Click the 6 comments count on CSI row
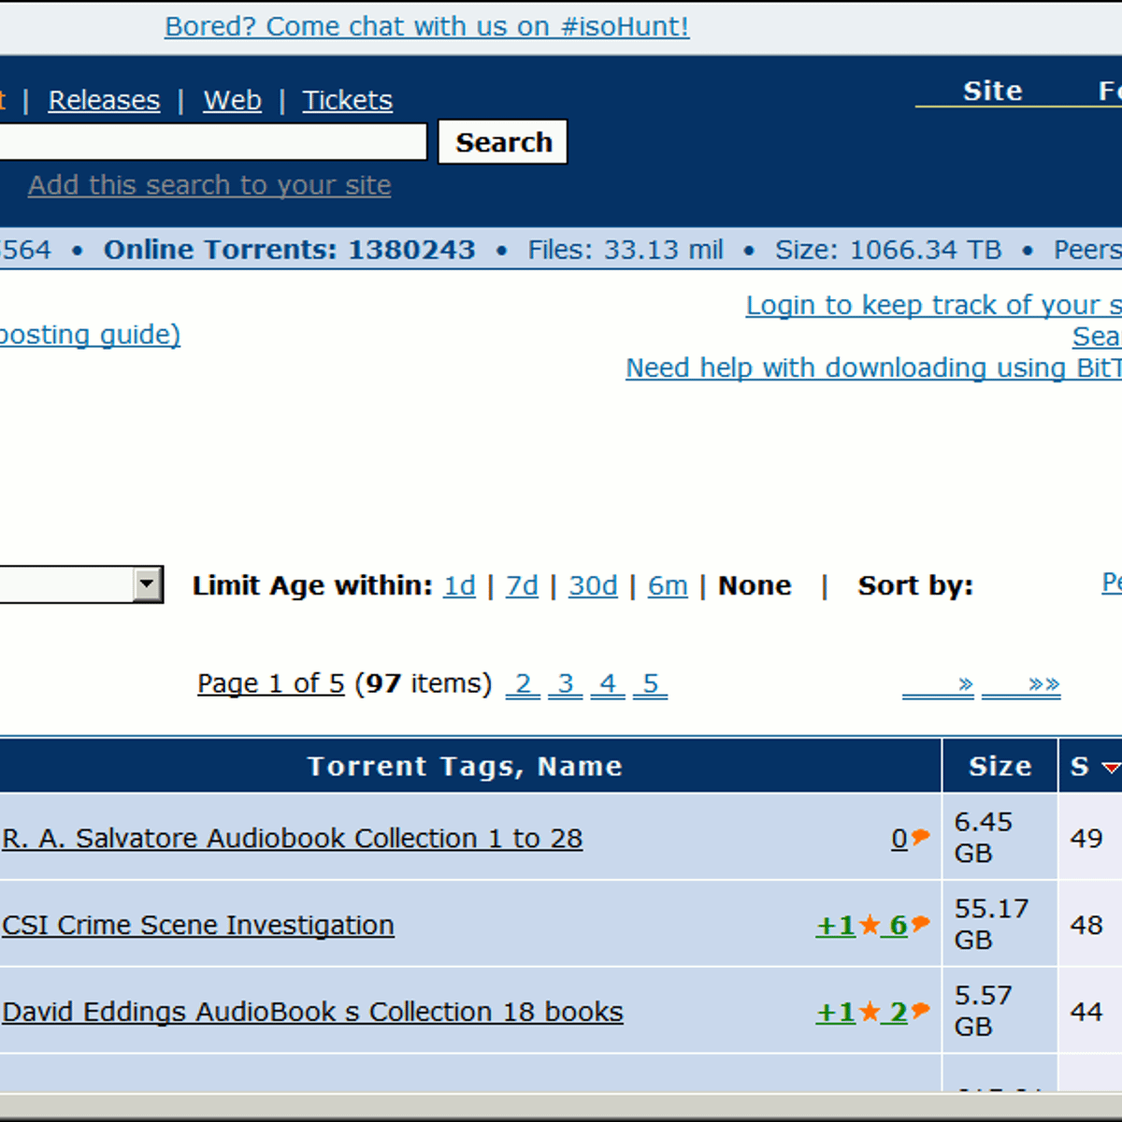 pos(899,926)
